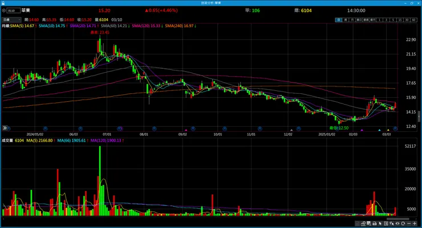This screenshot has height=228, width=422.
Task: Select the 還週 adjusted weekly period
Action: [x=366, y=20]
